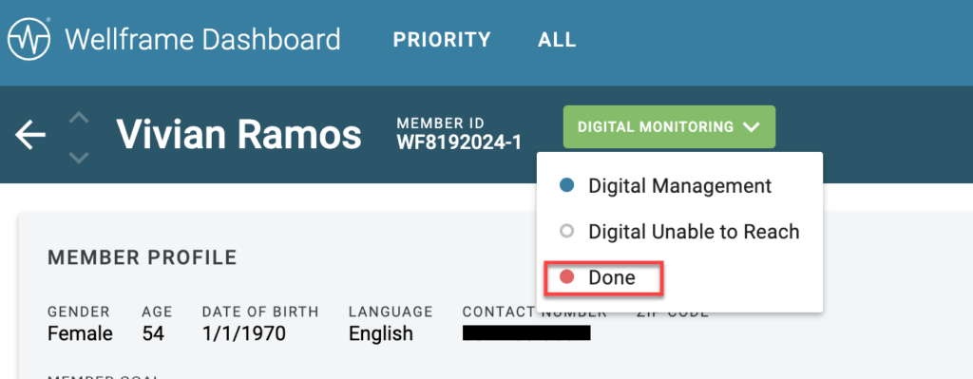Open the Priority tab
Screen dimensions: 973x379
(442, 40)
